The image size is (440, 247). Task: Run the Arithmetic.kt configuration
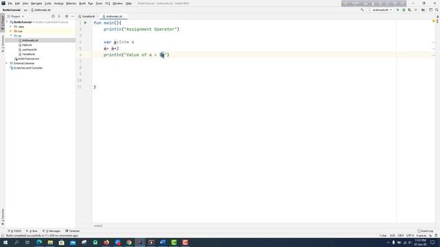397,10
